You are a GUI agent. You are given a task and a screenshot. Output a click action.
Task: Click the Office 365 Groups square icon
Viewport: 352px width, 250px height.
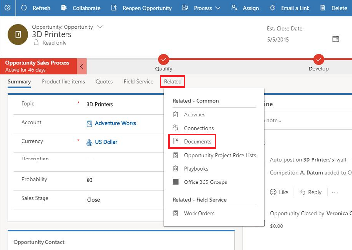coord(176,182)
